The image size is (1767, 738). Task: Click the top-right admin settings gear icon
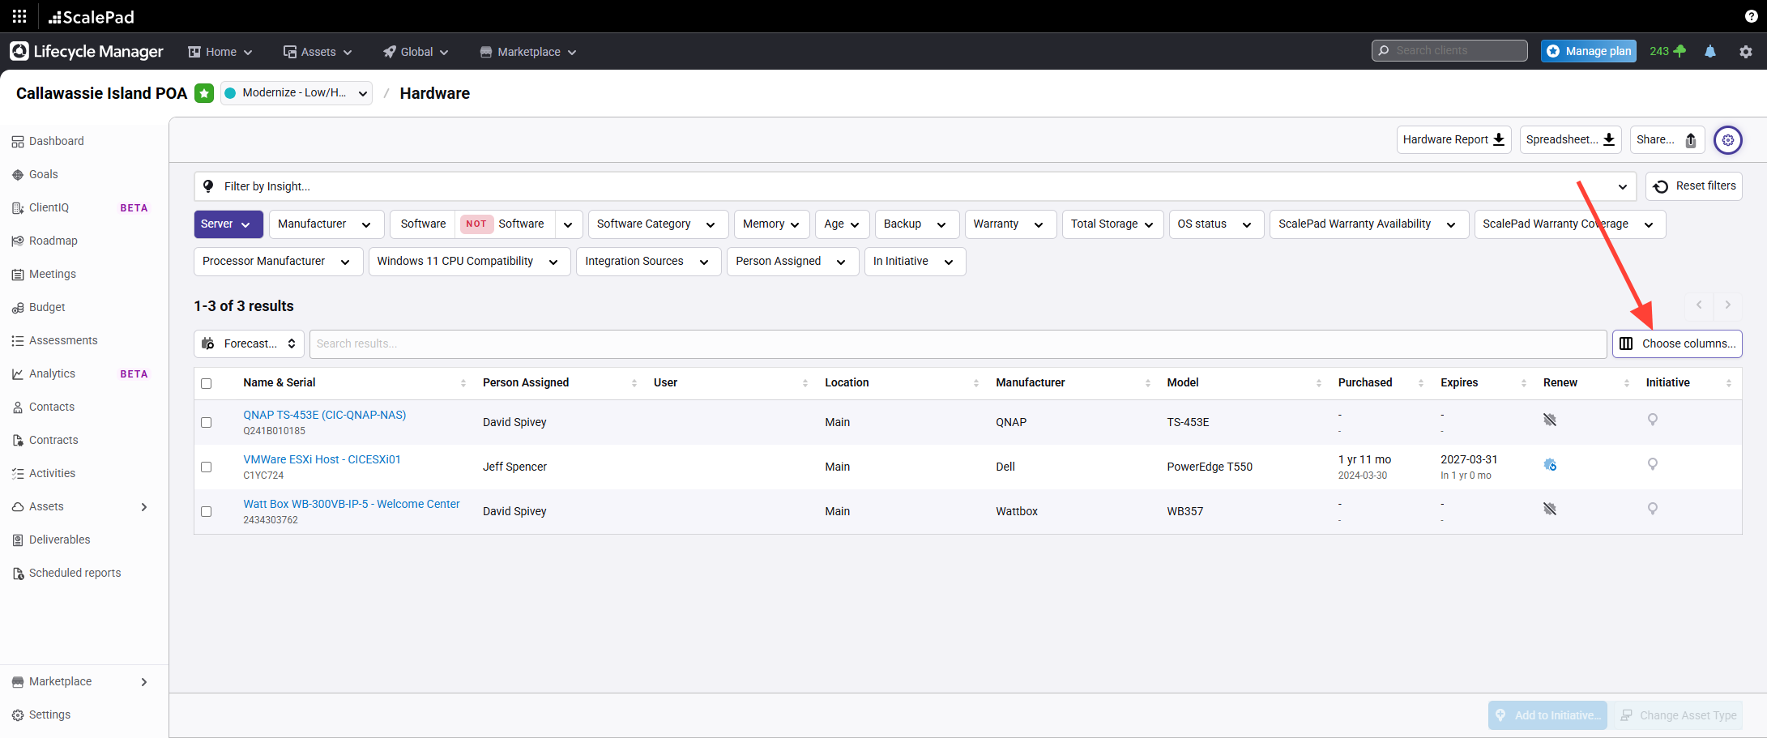click(x=1745, y=52)
